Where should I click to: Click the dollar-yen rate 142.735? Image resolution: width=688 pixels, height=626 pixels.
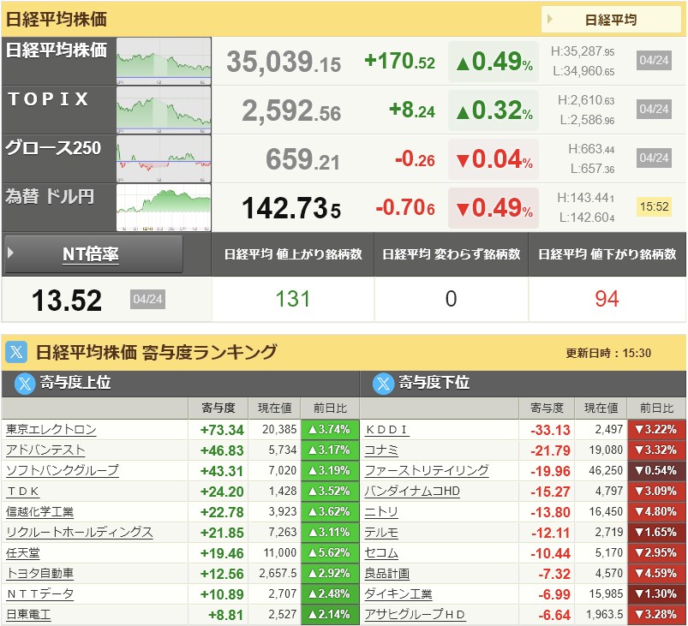[291, 208]
